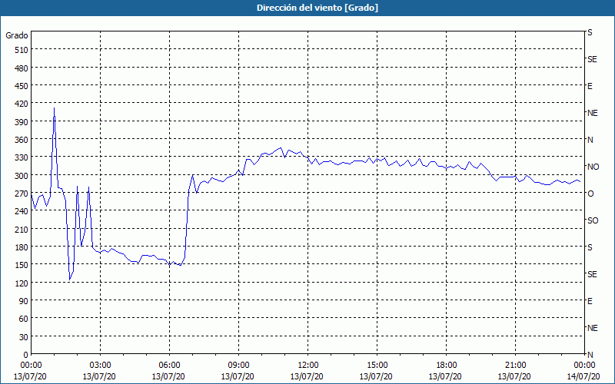
Task: Select the 90 degree axis label
Action: coord(25,301)
